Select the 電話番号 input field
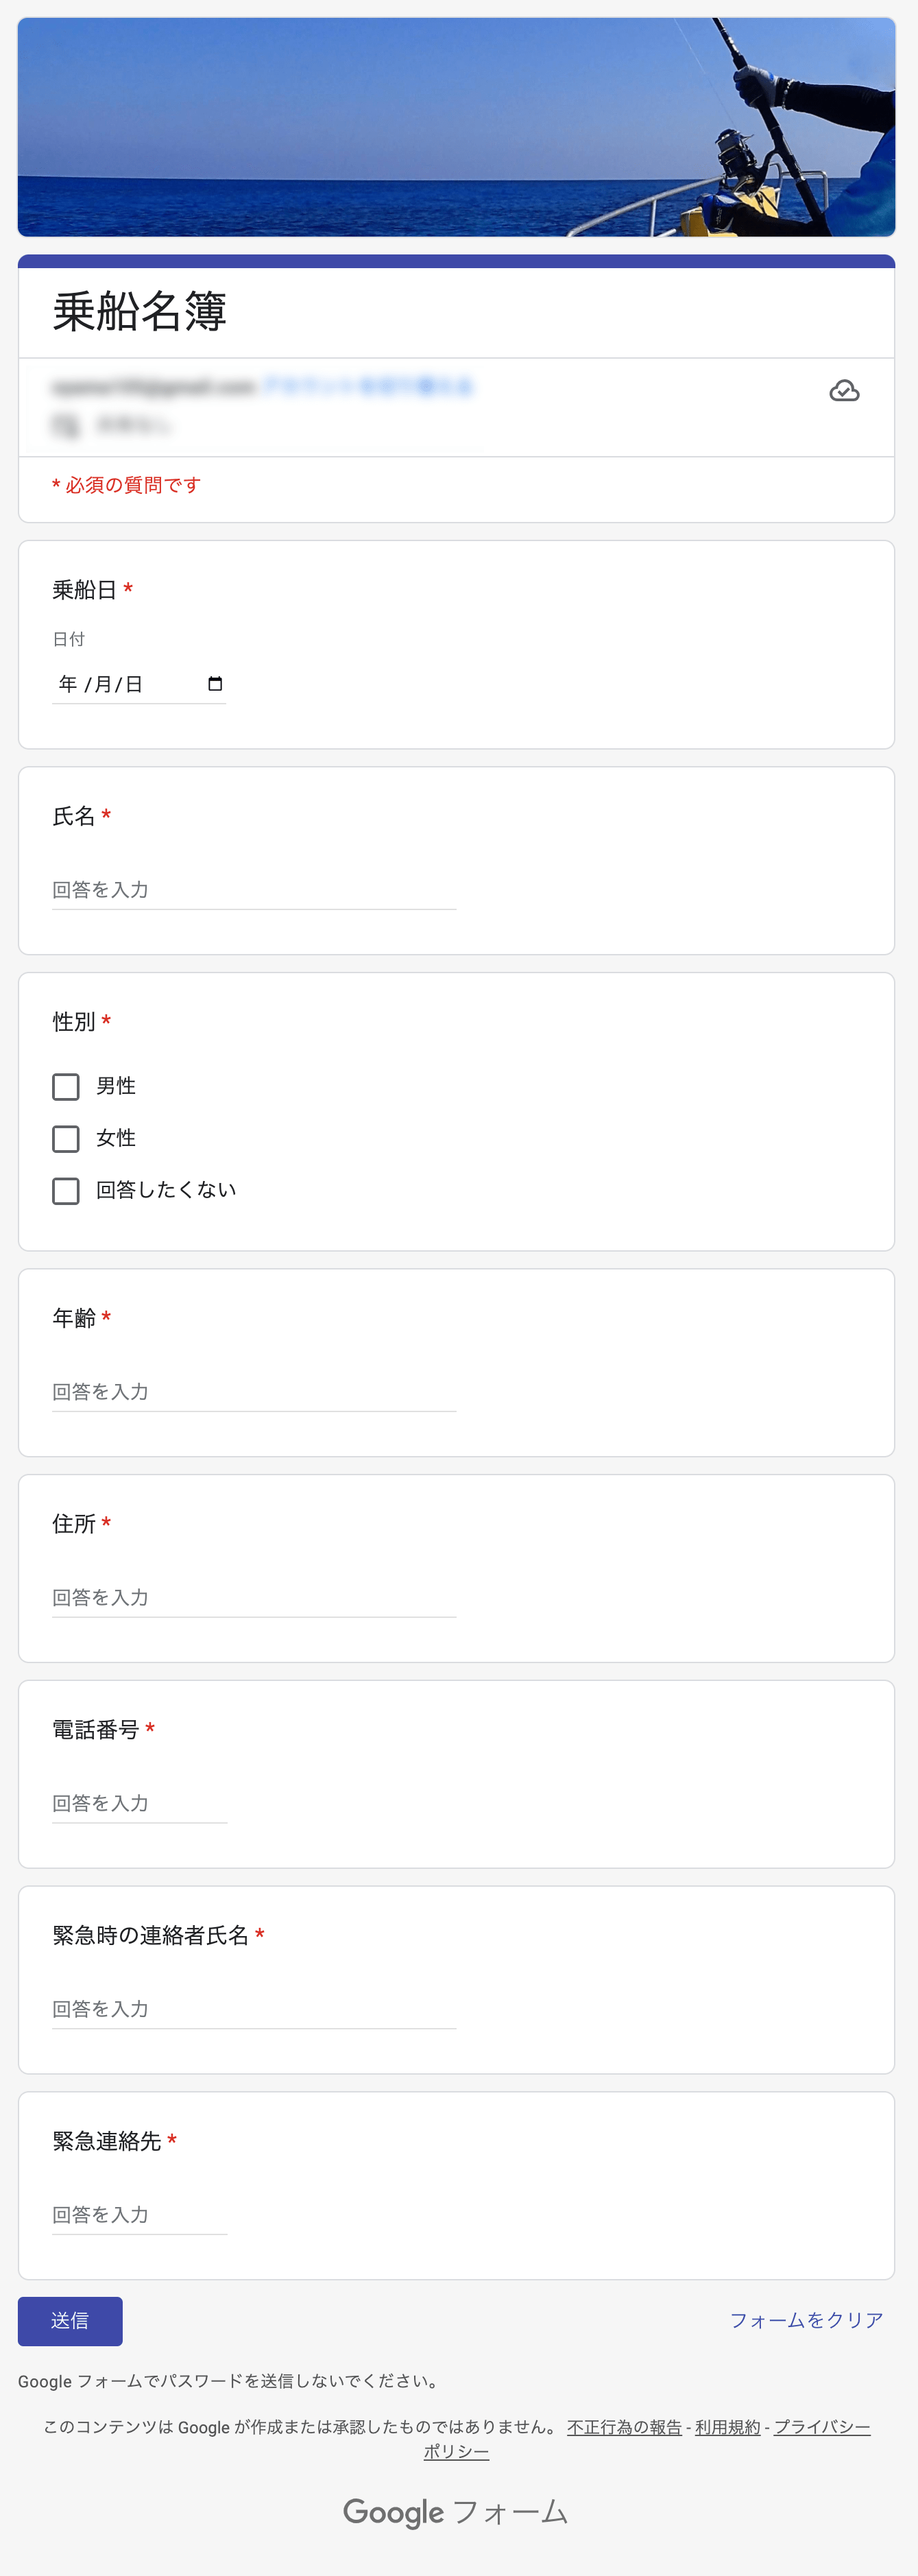This screenshot has height=2576, width=918. pos(140,1804)
